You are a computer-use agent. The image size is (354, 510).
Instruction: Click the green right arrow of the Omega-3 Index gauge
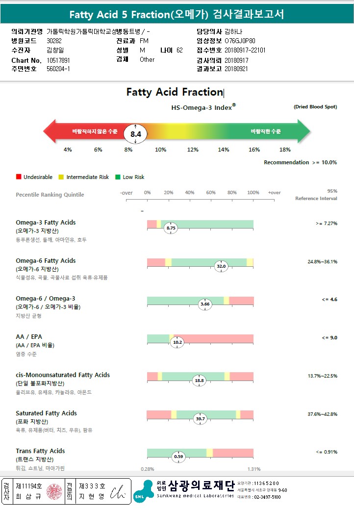(x=304, y=131)
